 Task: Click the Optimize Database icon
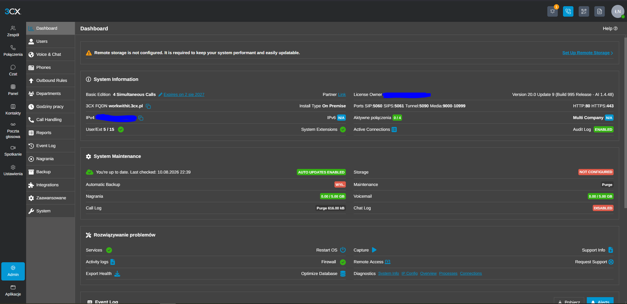343,274
